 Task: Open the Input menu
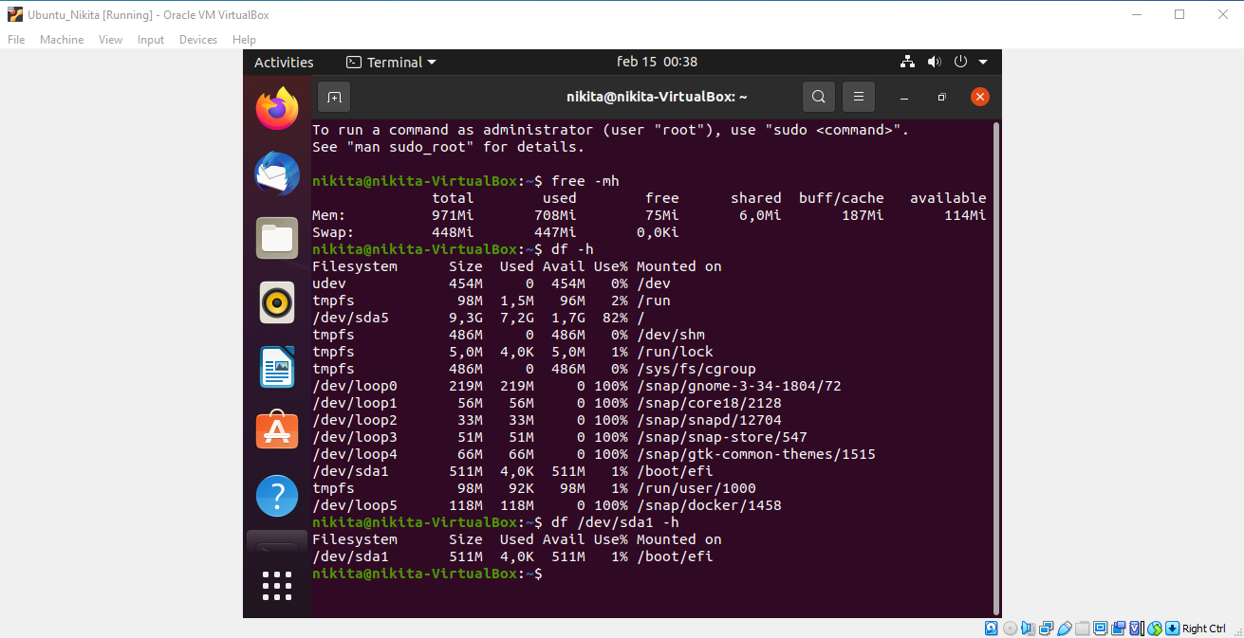151,40
